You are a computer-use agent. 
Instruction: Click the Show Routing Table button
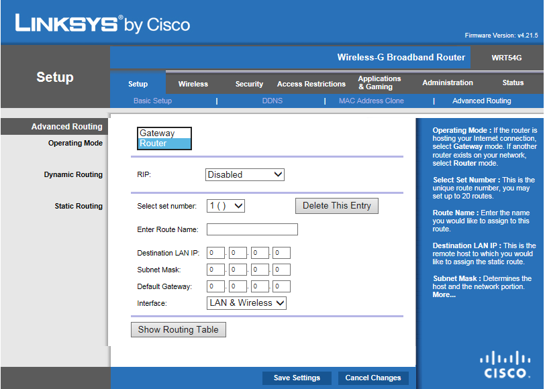point(179,329)
